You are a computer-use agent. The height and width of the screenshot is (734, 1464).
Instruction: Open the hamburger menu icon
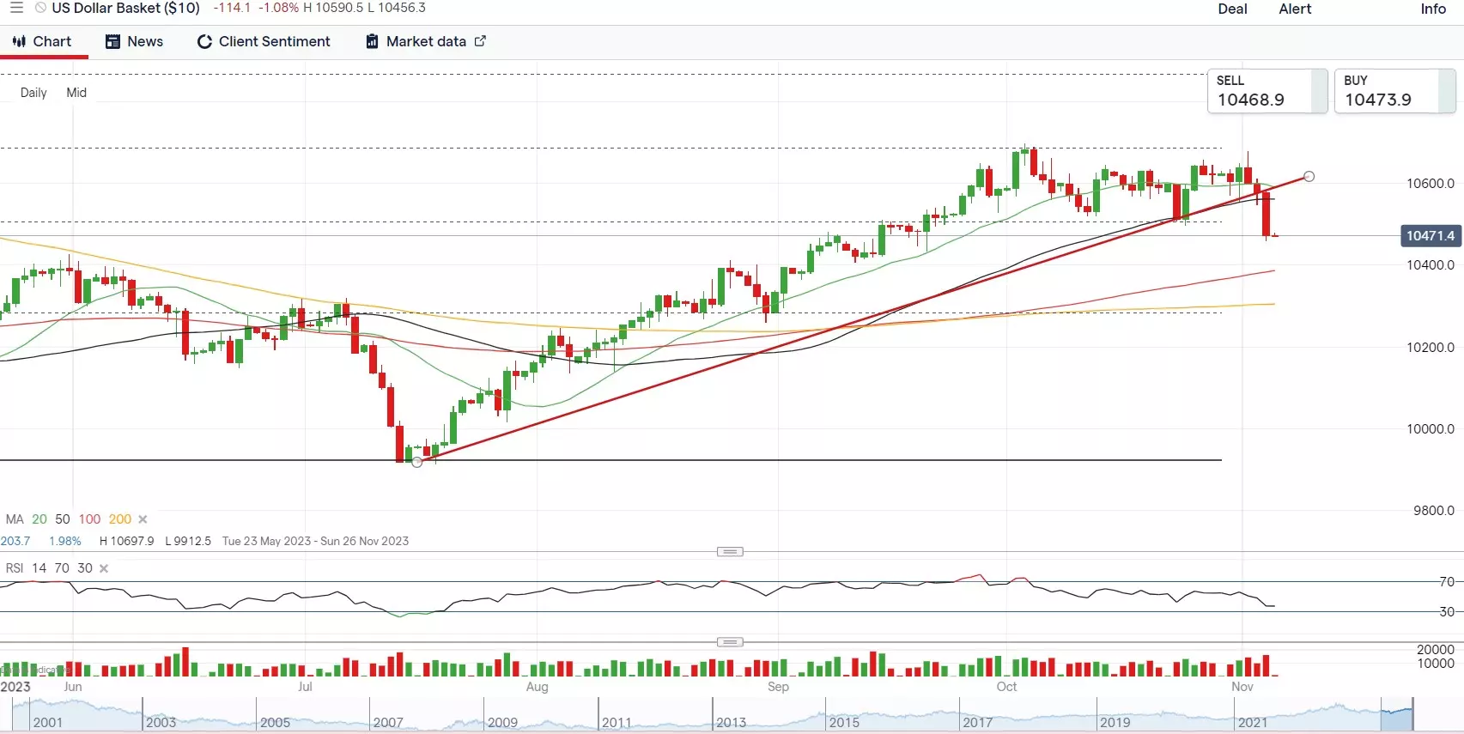pyautogui.click(x=16, y=8)
